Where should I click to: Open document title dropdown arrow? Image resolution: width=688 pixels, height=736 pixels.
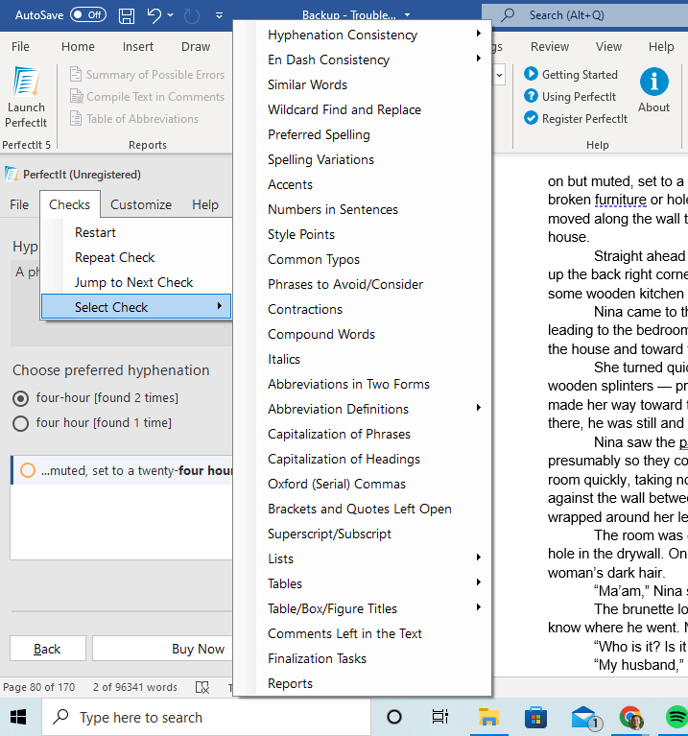click(408, 15)
